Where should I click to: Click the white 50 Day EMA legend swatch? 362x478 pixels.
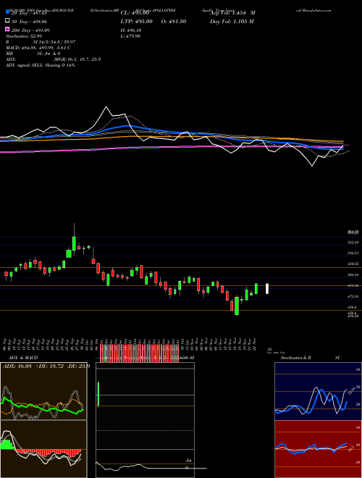click(8, 21)
